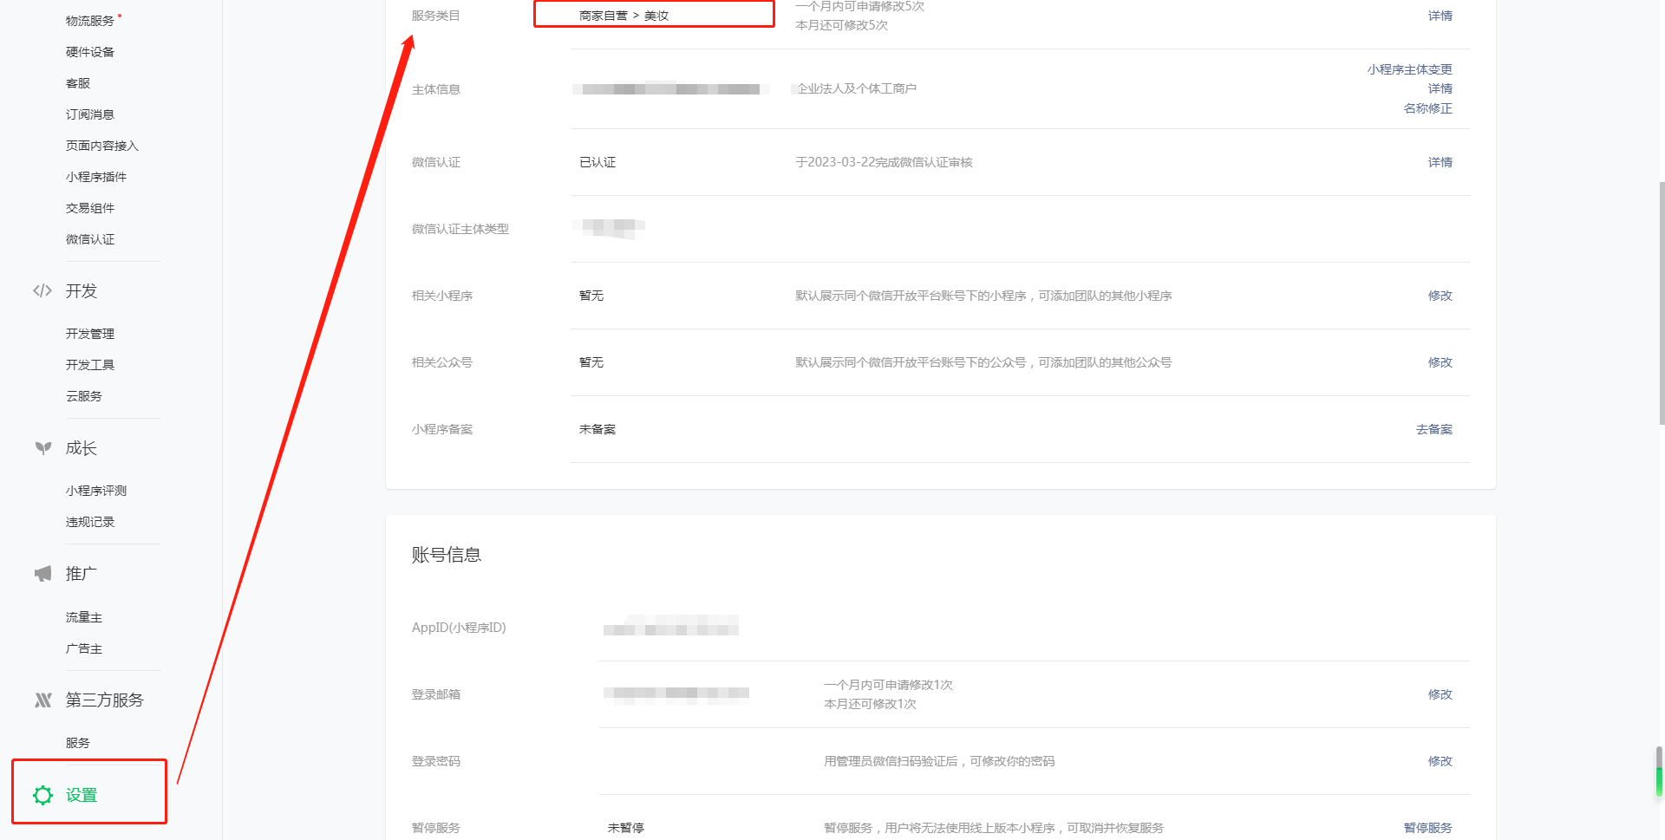Click 小程序主体变更 link
Screen dimensions: 1665x840
(1409, 69)
